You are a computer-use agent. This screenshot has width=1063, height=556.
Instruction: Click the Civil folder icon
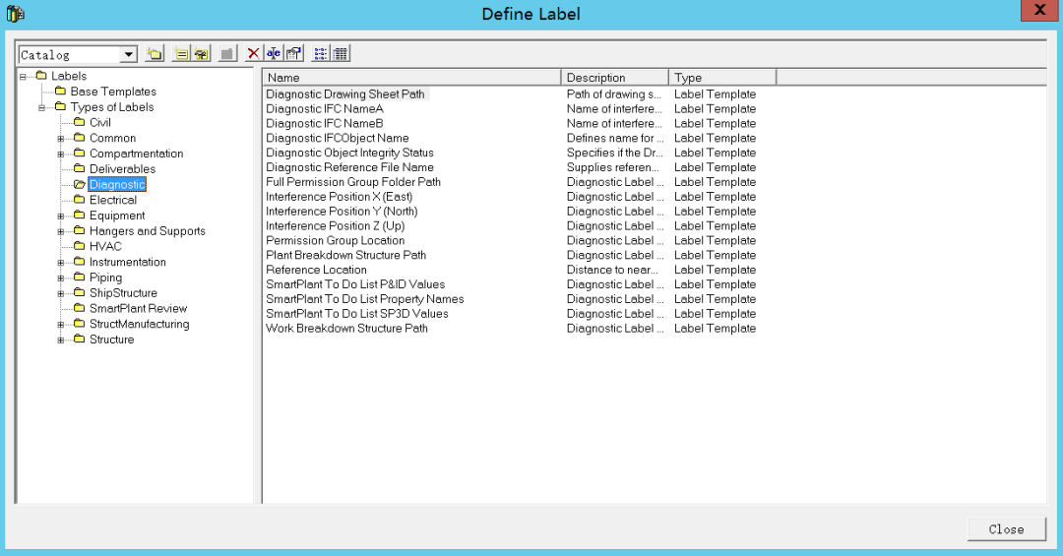(80, 122)
